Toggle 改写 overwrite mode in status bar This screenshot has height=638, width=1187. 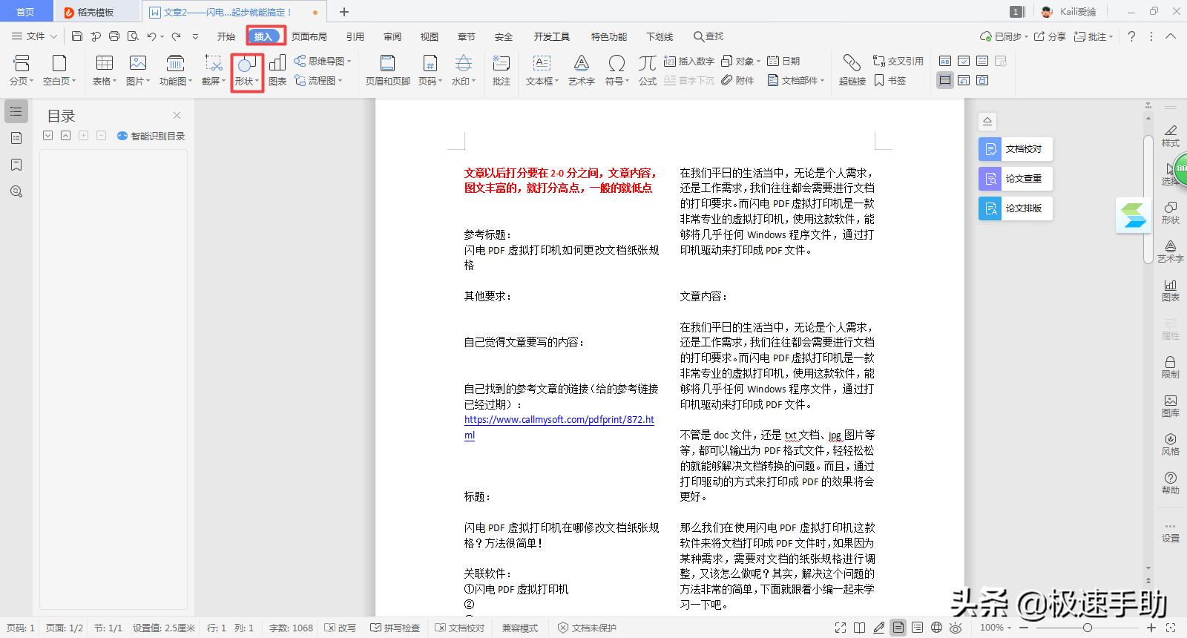[x=341, y=628]
